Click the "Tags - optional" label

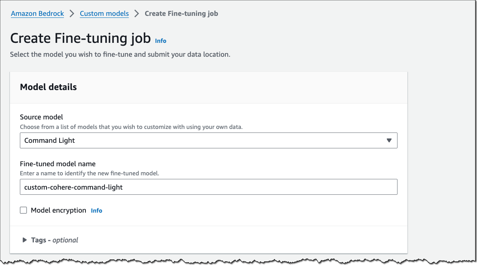54,240
